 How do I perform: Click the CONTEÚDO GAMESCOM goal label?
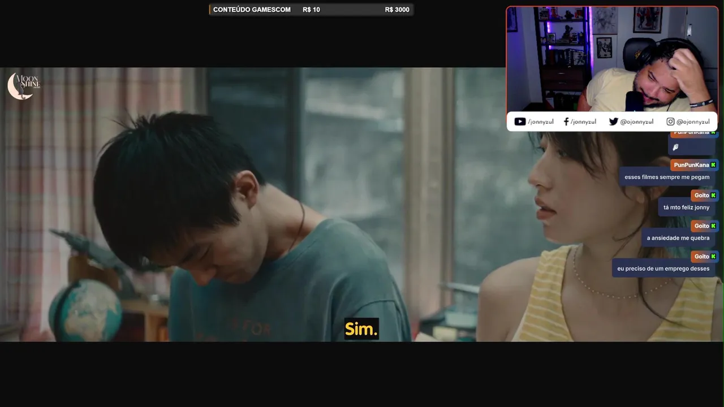pos(252,10)
